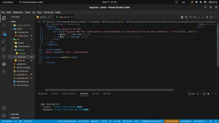
Task: Close the App.vue tab
Action: pyautogui.click(x=72, y=17)
